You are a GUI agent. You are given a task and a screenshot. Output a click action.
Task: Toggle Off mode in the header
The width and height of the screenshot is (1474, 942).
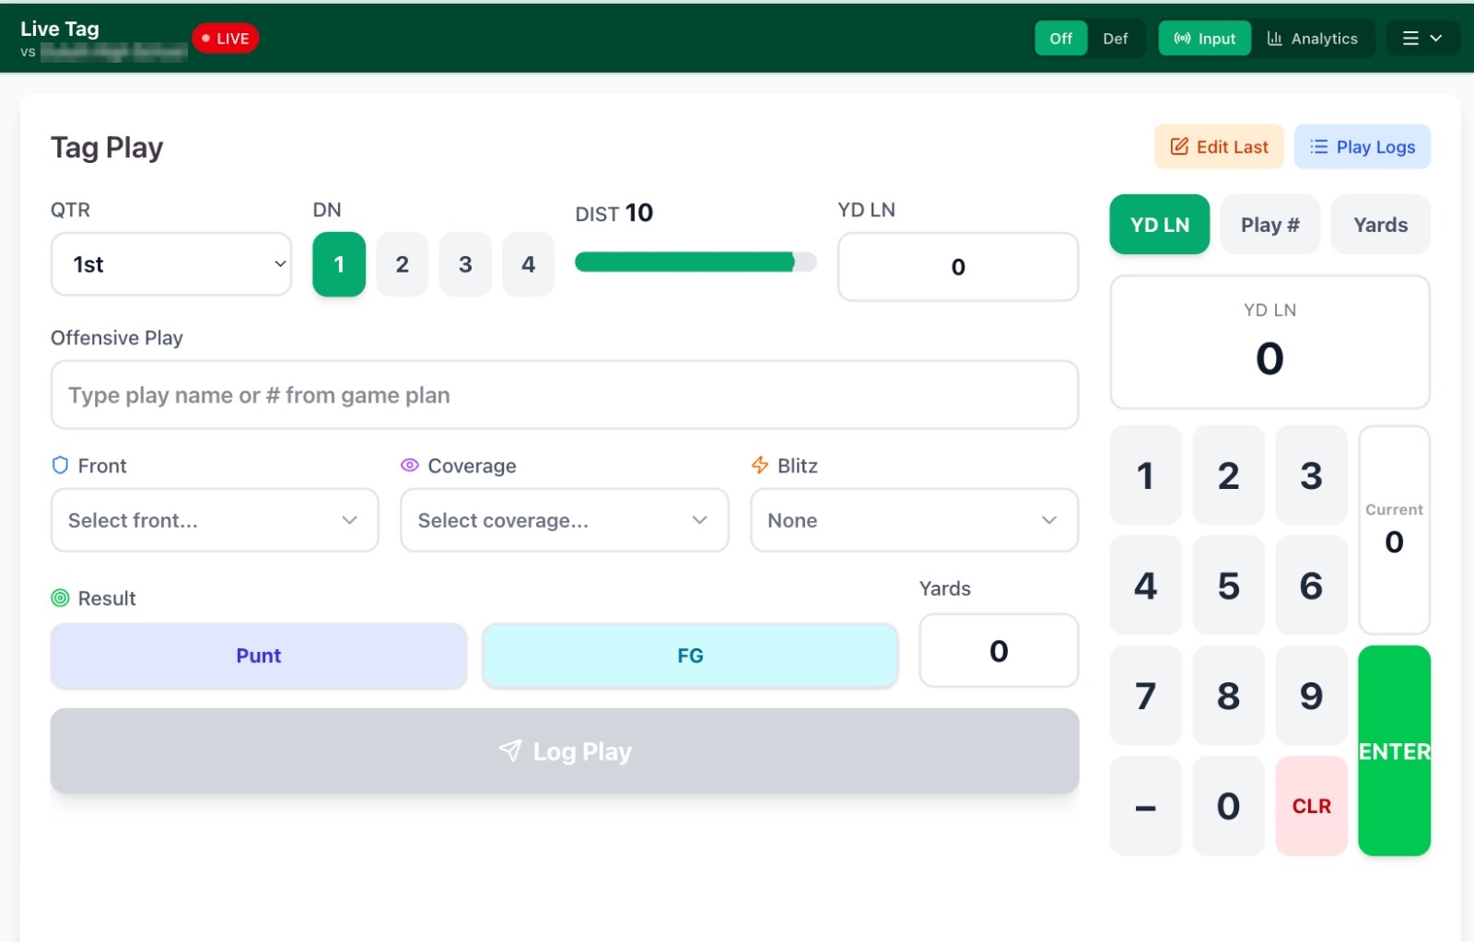[x=1060, y=39]
